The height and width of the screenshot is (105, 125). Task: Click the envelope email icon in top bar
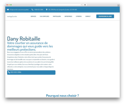[x=8, y=10]
